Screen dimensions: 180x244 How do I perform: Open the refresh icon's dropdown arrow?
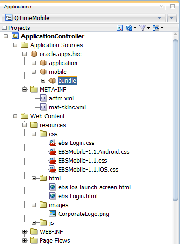click(x=135, y=28)
